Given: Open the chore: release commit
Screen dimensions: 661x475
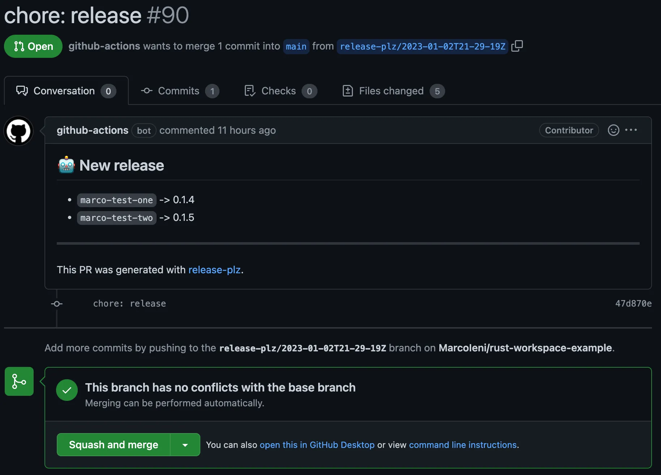Looking at the screenshot, I should pos(129,304).
